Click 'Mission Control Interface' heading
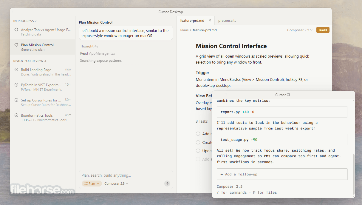Image resolution: width=362 pixels, height=205 pixels. point(231,46)
